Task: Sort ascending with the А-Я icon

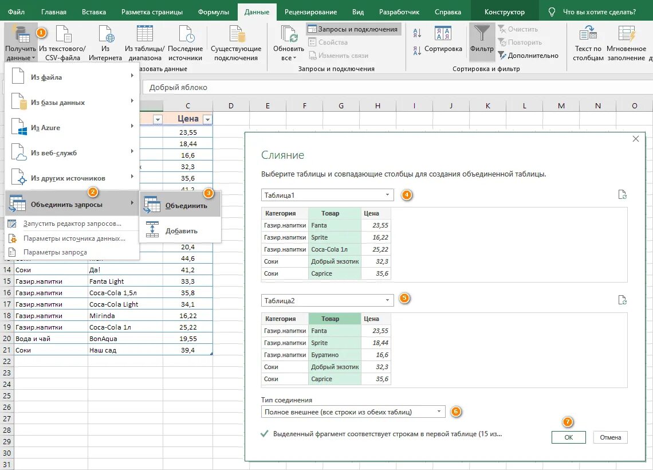Action: (417, 33)
